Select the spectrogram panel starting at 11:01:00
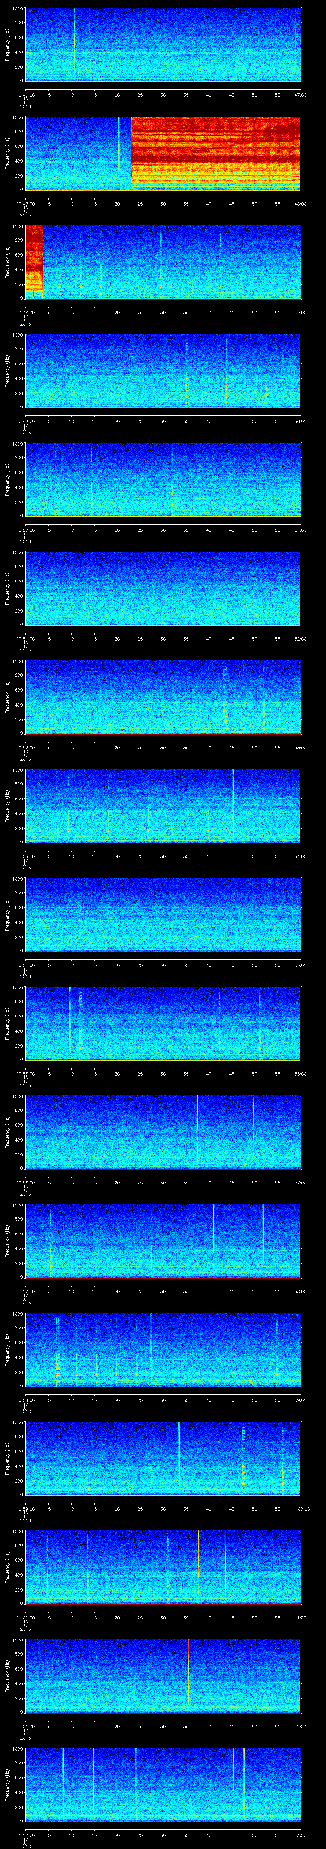The height and width of the screenshot is (1849, 326). [x=163, y=1676]
